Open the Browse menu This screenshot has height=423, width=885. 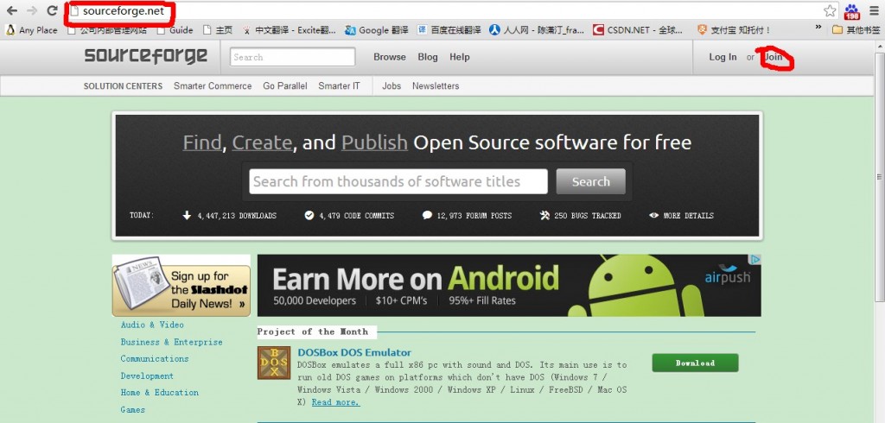(390, 57)
